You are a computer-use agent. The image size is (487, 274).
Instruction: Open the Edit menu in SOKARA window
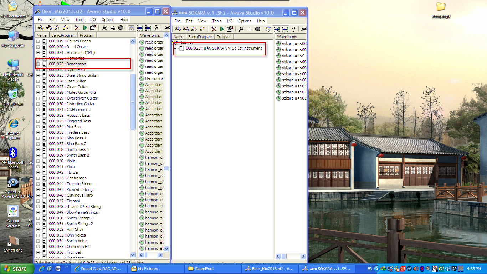tap(189, 21)
